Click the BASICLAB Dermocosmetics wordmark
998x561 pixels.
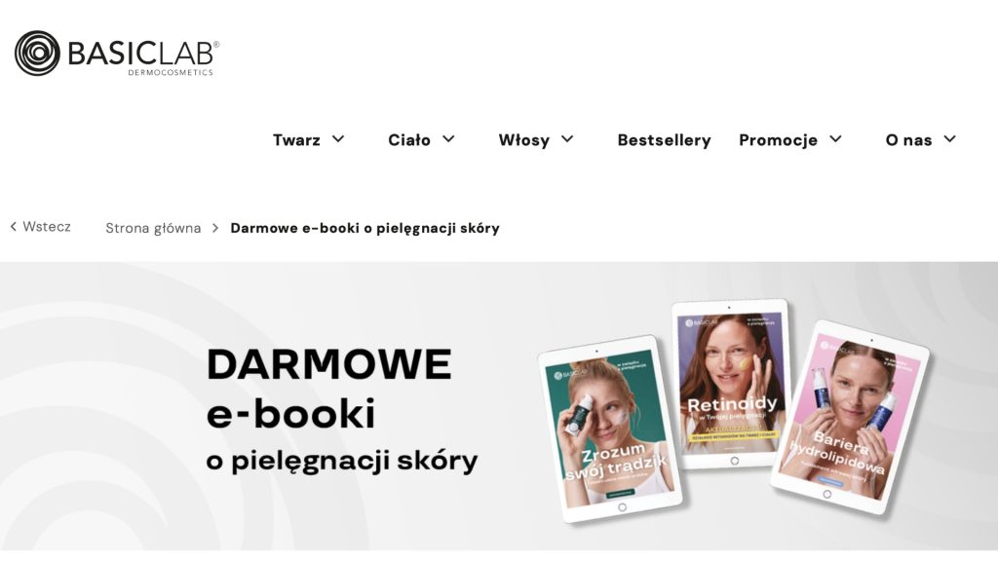(143, 57)
